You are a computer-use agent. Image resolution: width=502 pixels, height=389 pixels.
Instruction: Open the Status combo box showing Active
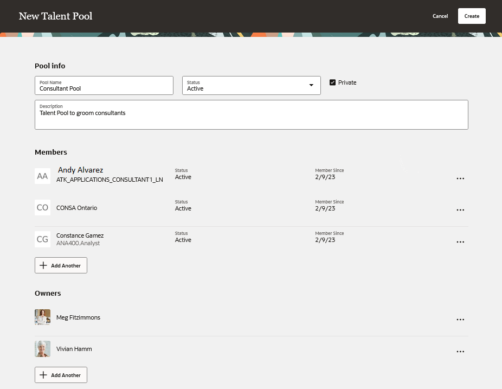[x=252, y=86]
